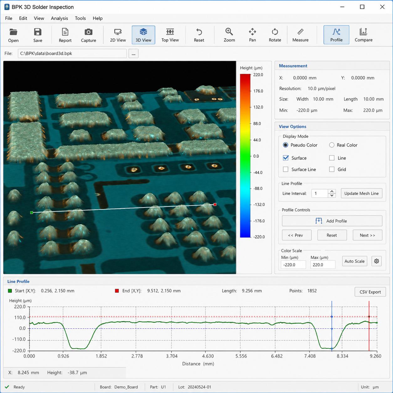Select the Zoom tool
The height and width of the screenshot is (393, 393).
pos(229,35)
